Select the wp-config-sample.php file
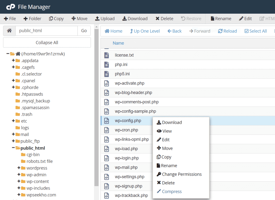Viewport: 275px width, 200px height. click(135, 111)
